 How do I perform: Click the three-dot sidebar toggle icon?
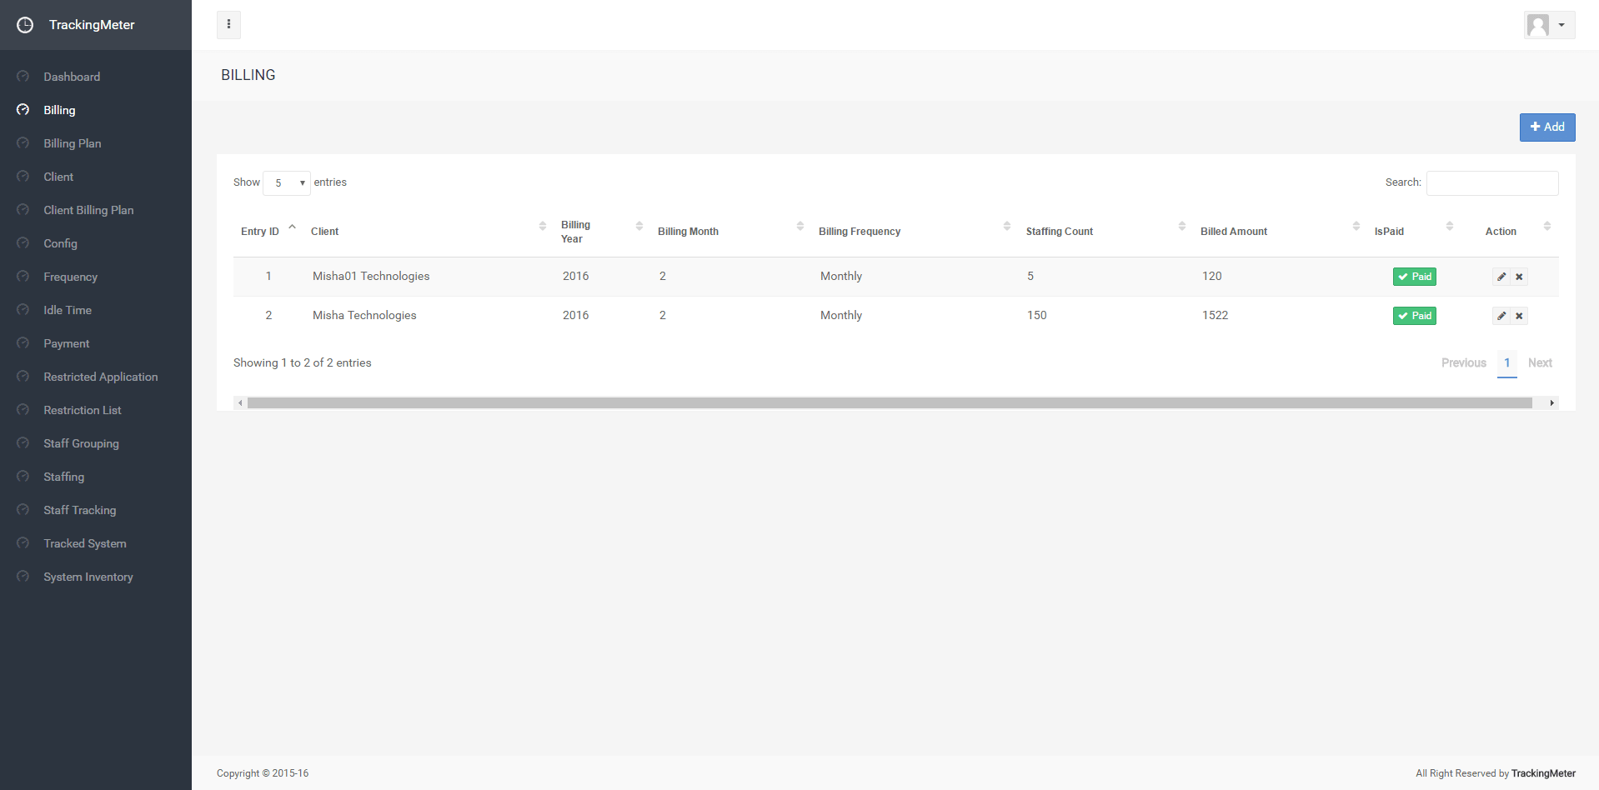point(228,25)
